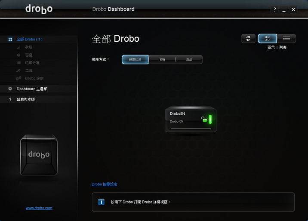The width and height of the screenshot is (308, 221).
Task: Click the 'Drobo 5N' model text on tile
Action: (177, 122)
